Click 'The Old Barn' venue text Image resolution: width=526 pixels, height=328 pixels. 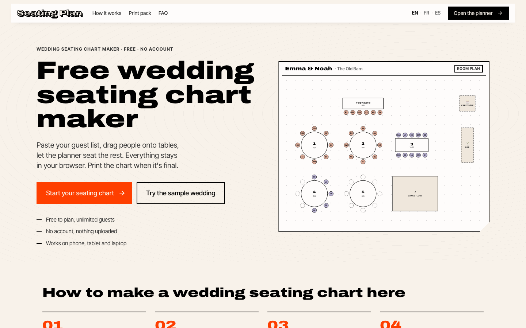[x=350, y=69]
